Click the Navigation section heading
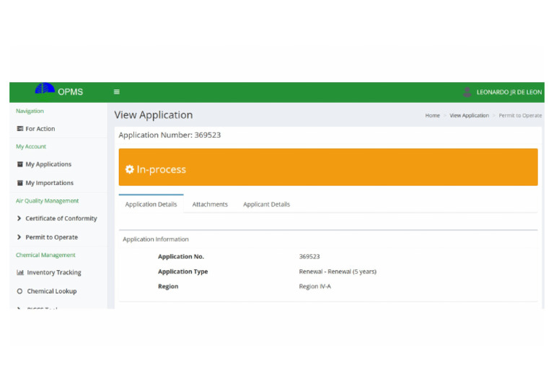 (30, 111)
